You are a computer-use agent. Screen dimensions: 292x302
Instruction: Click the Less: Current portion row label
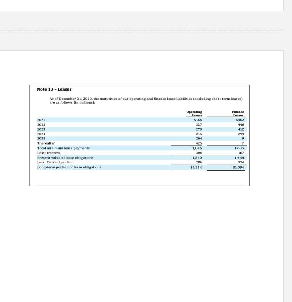[55, 162]
